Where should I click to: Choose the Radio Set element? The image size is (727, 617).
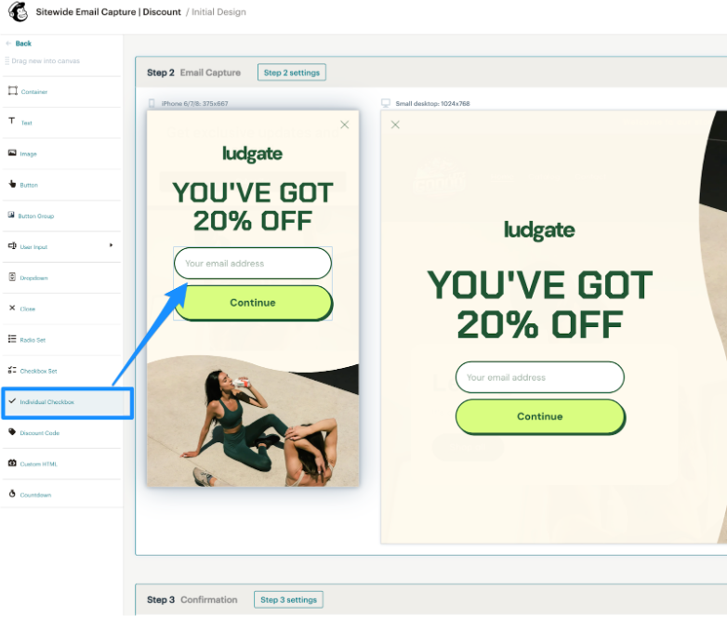(x=33, y=340)
